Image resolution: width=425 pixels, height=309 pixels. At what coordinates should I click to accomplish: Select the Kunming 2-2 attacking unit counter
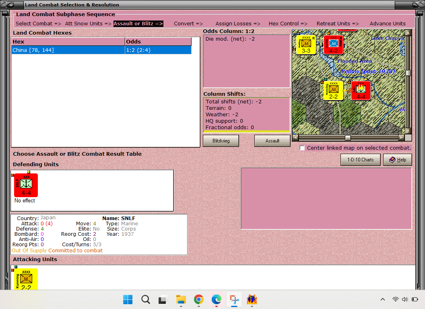tap(26, 279)
